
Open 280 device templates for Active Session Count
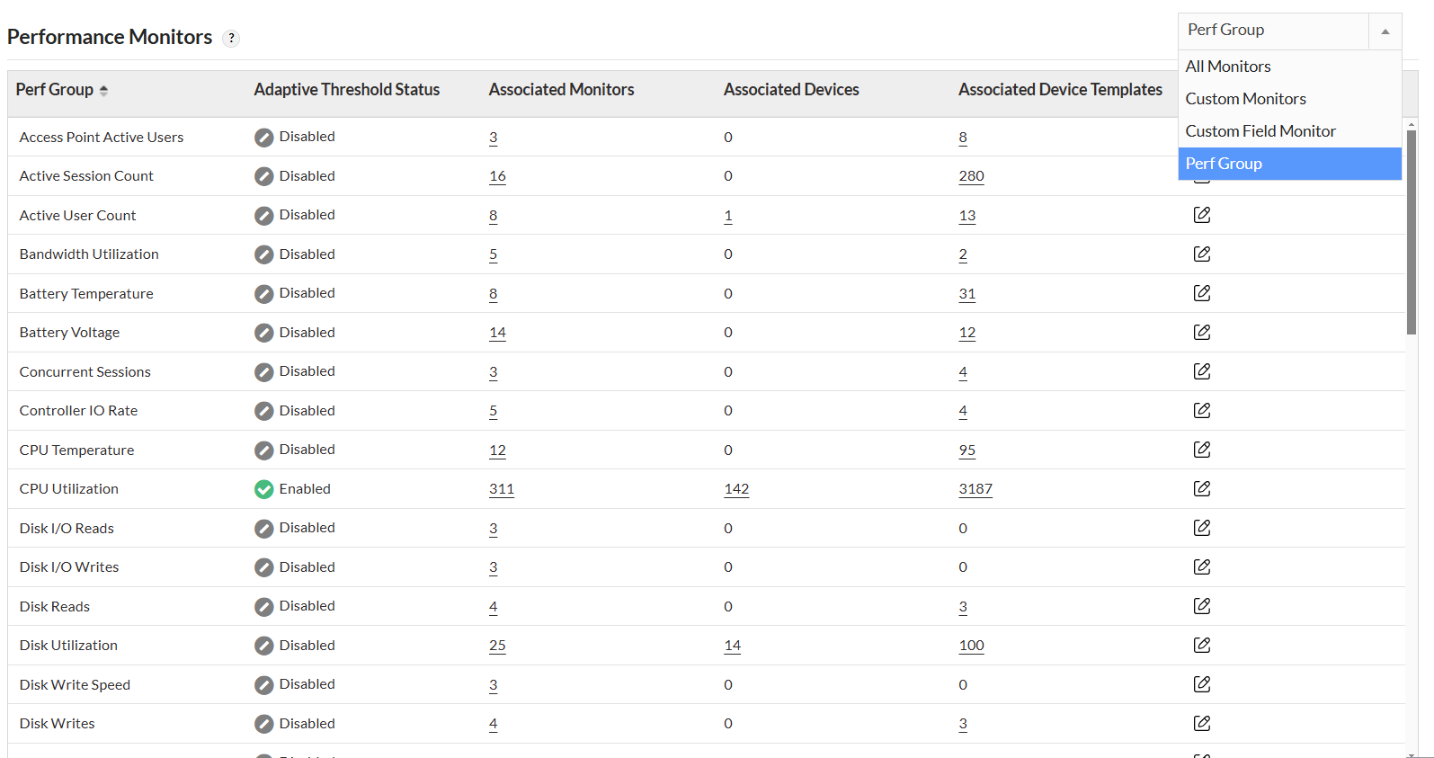pyautogui.click(x=971, y=176)
